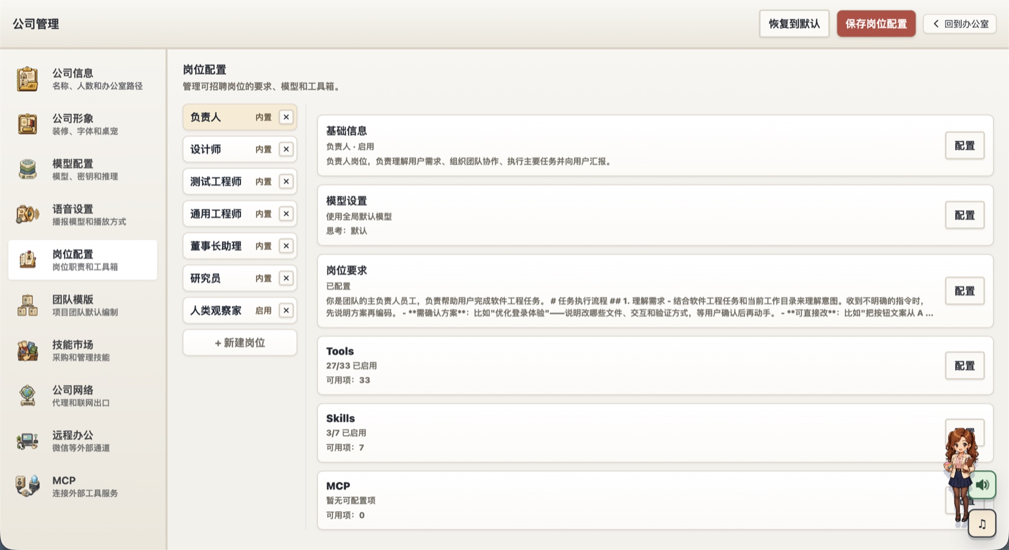
Task: Configure 基础信息 card
Action: [x=965, y=146]
